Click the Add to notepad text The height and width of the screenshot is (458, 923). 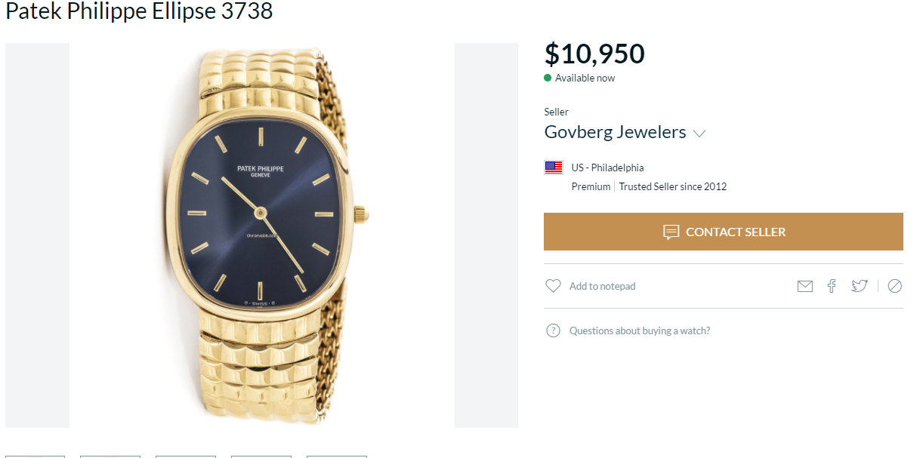pos(602,286)
